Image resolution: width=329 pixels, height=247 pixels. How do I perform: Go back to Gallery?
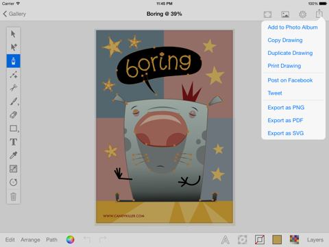(14, 14)
